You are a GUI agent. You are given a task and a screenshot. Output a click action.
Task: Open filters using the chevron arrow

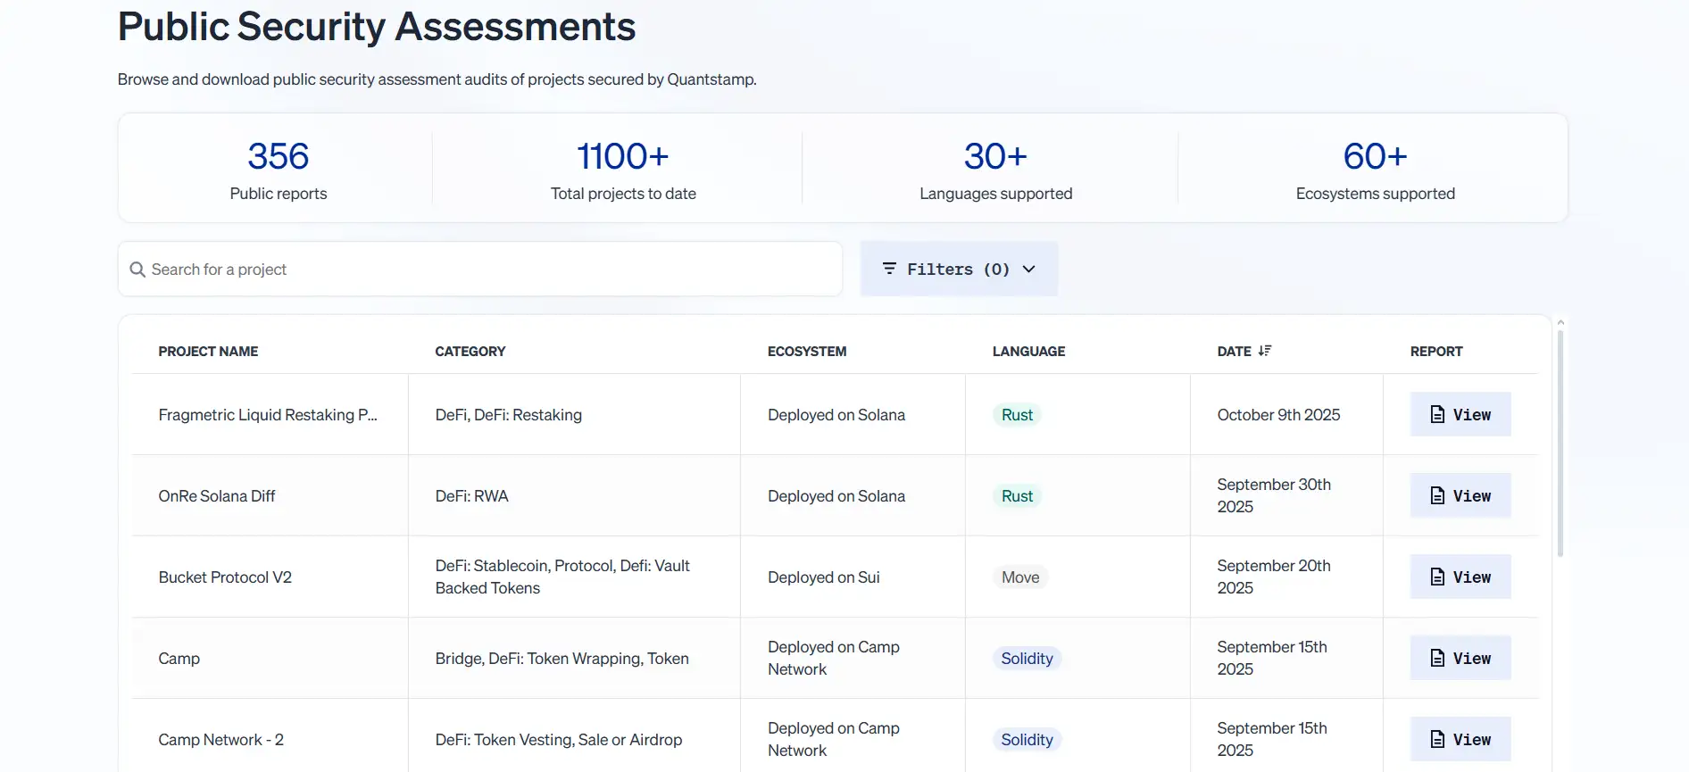click(1028, 269)
